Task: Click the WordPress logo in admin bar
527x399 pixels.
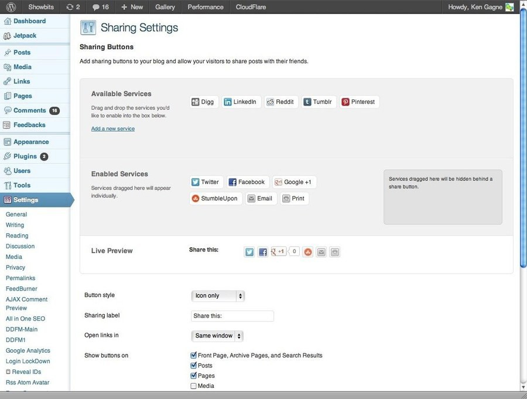Action: [x=11, y=7]
